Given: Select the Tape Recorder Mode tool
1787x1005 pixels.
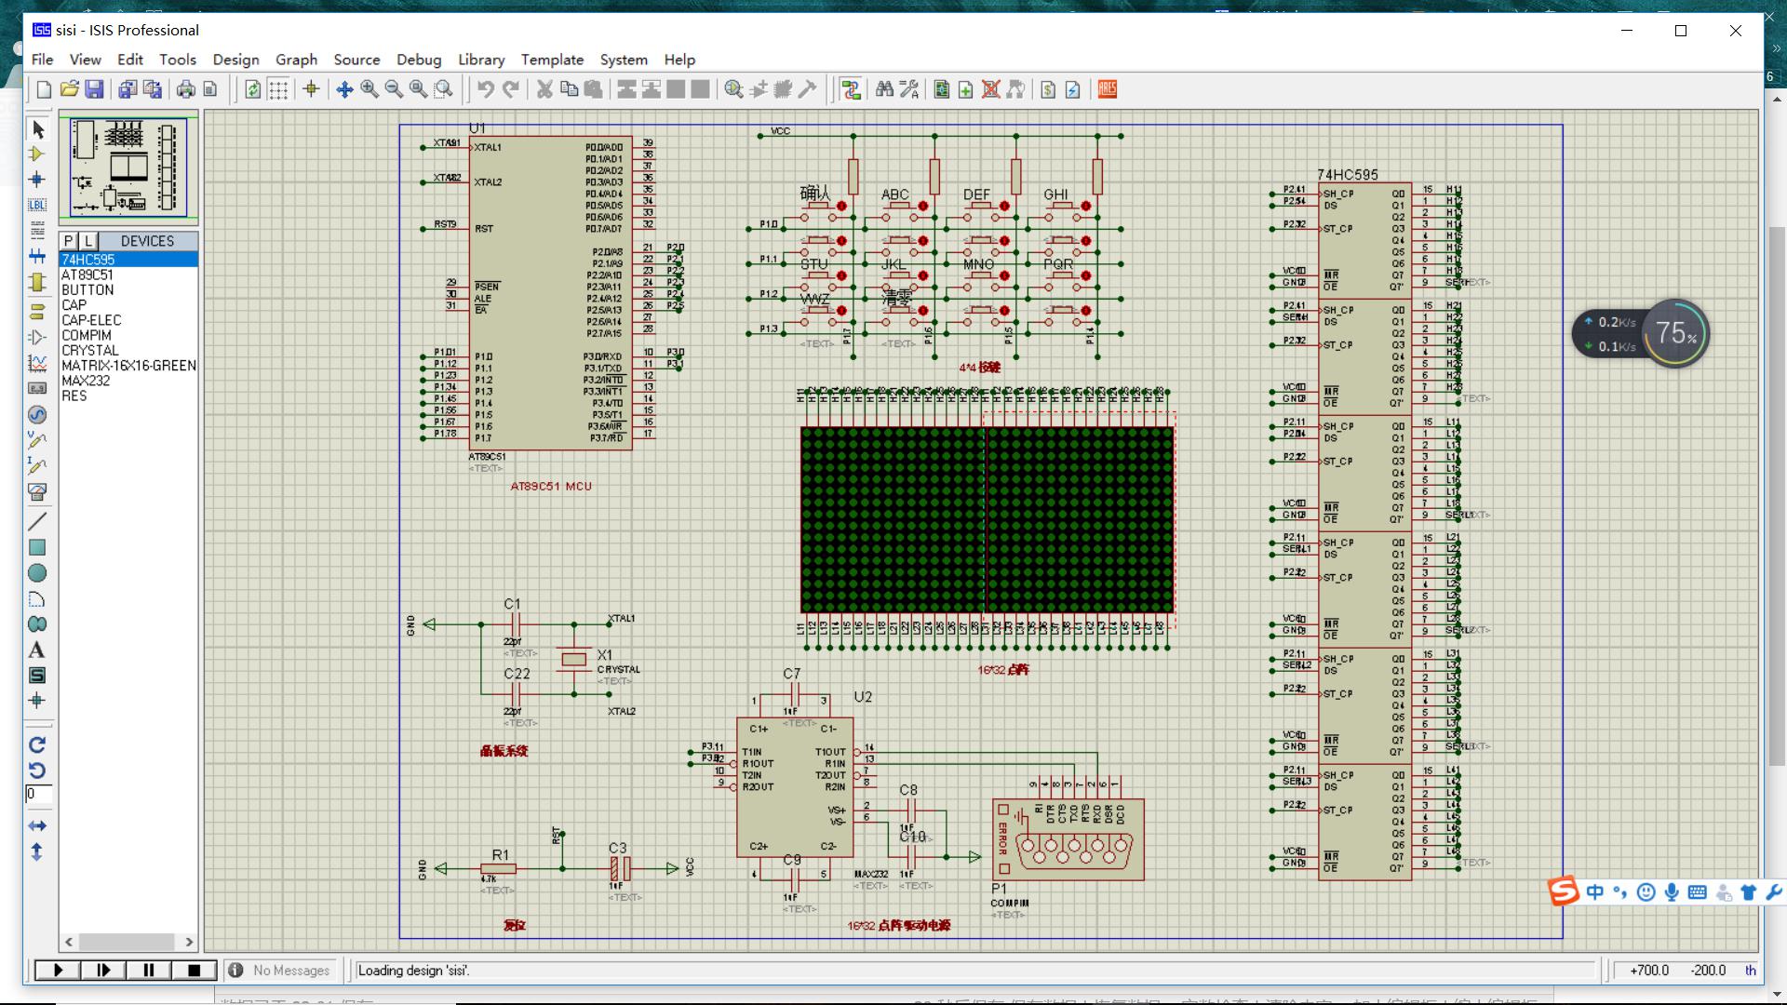Looking at the screenshot, I should click(37, 388).
